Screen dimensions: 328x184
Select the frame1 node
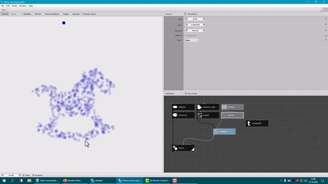coord(232,107)
